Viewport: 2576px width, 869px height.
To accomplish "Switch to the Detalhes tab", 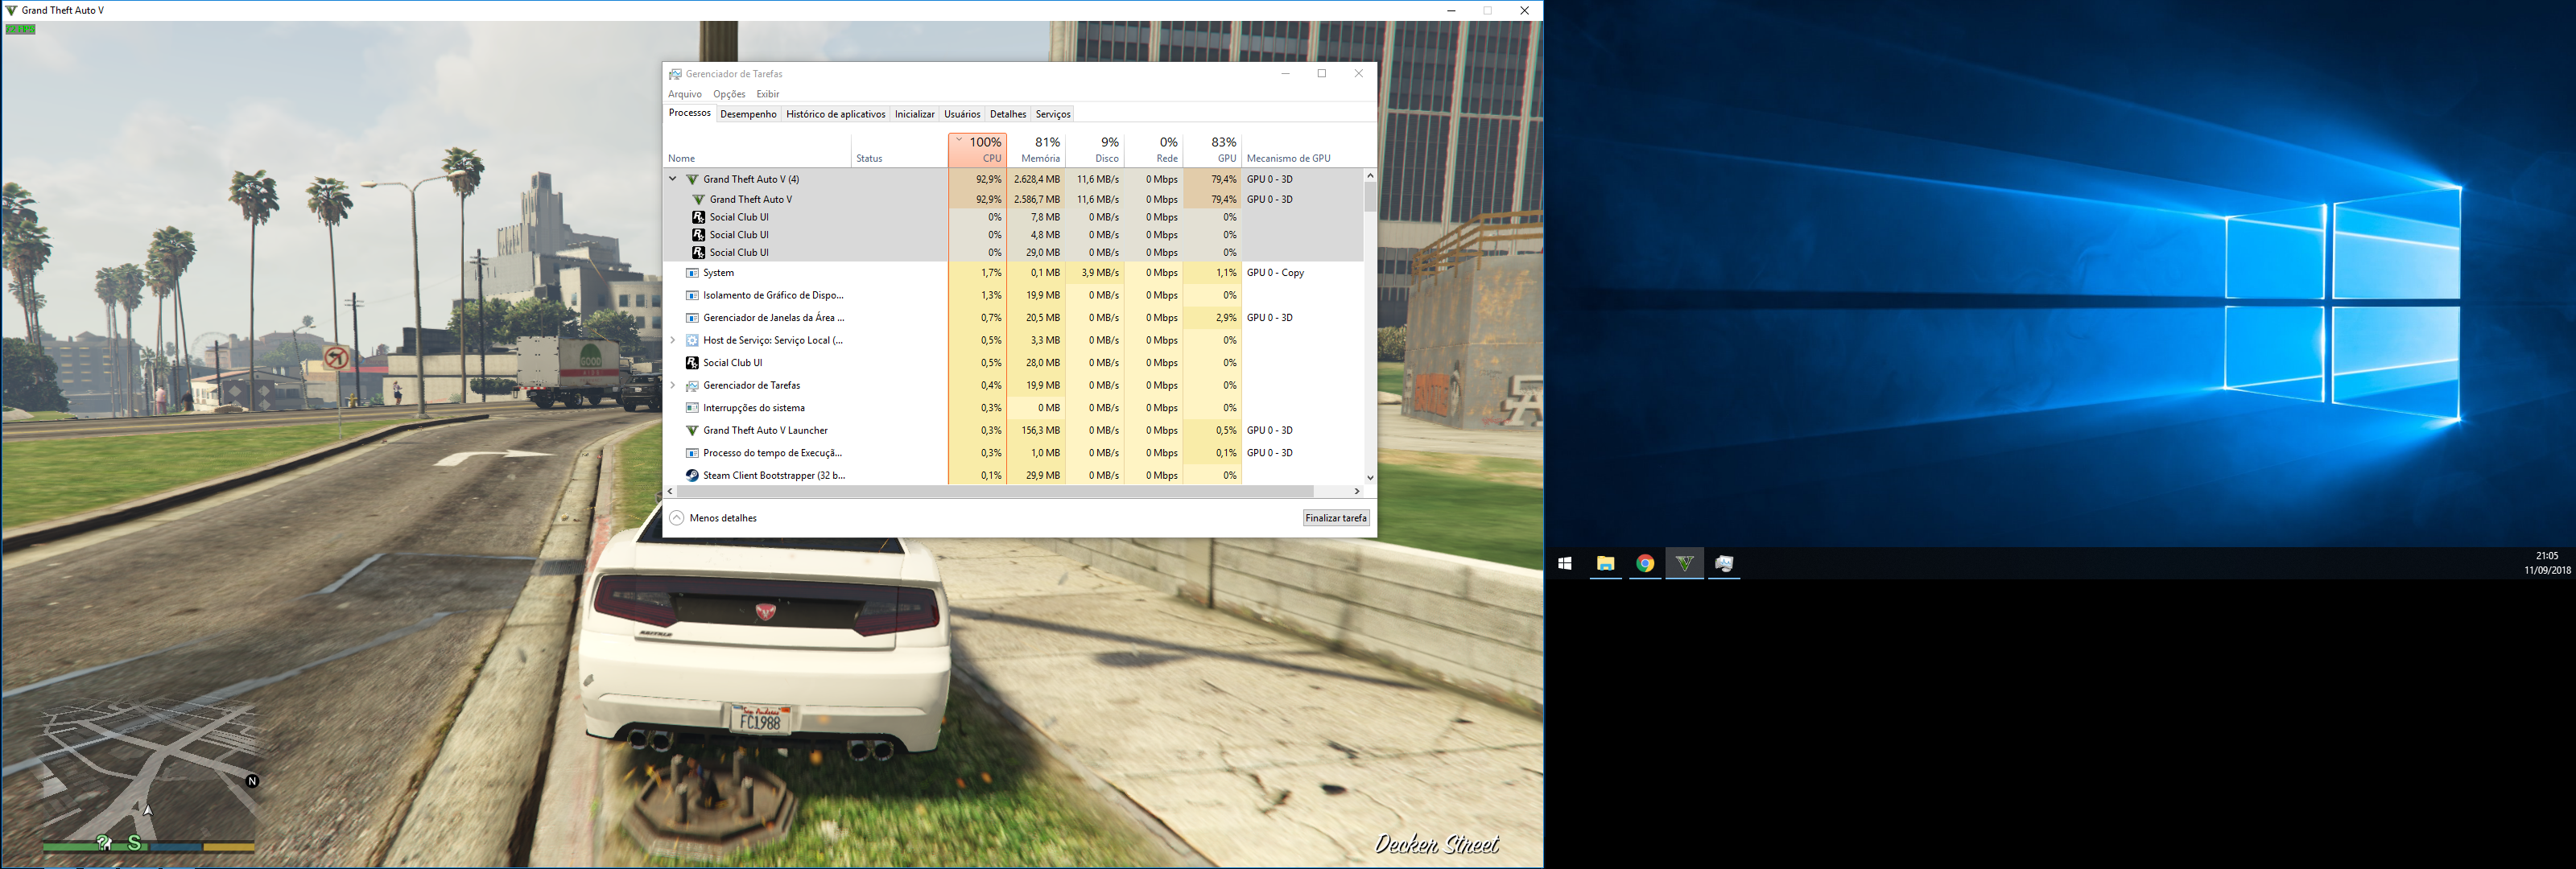I will pyautogui.click(x=1008, y=114).
